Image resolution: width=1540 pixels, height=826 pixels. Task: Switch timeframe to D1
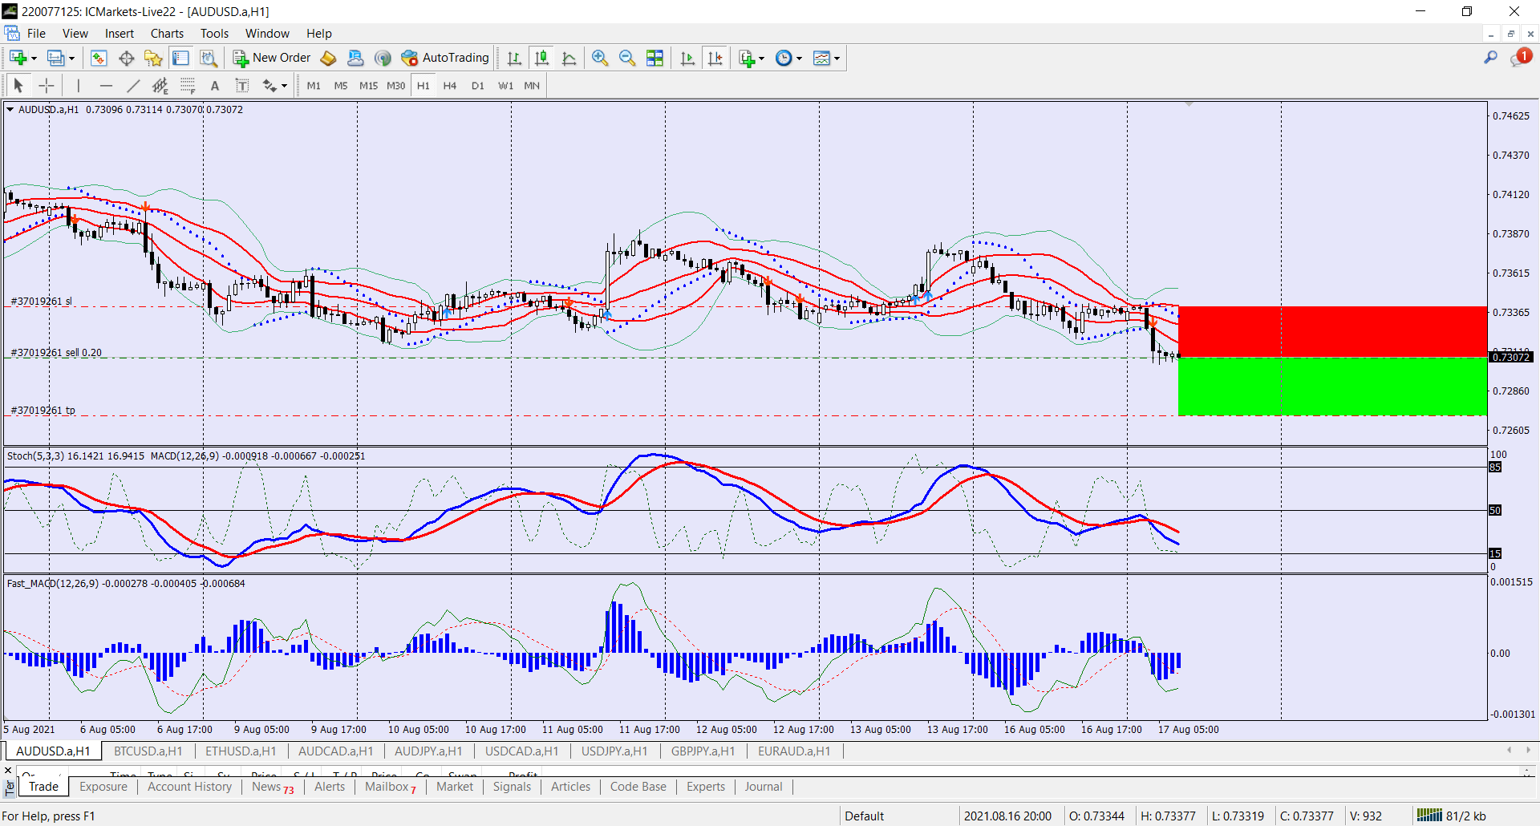point(478,86)
